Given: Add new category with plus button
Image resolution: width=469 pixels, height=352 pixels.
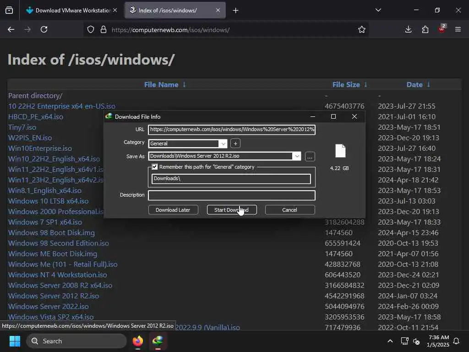Looking at the screenshot, I should [235, 143].
